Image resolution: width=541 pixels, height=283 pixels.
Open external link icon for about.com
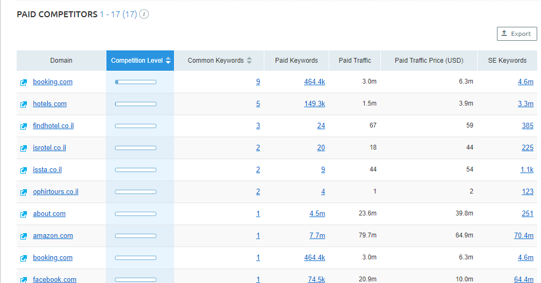coord(24,214)
